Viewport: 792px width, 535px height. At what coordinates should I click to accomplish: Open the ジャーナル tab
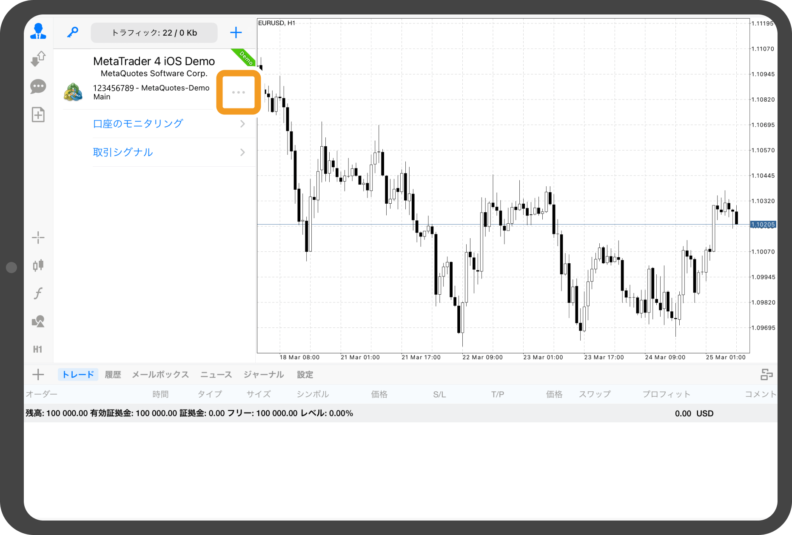[264, 375]
